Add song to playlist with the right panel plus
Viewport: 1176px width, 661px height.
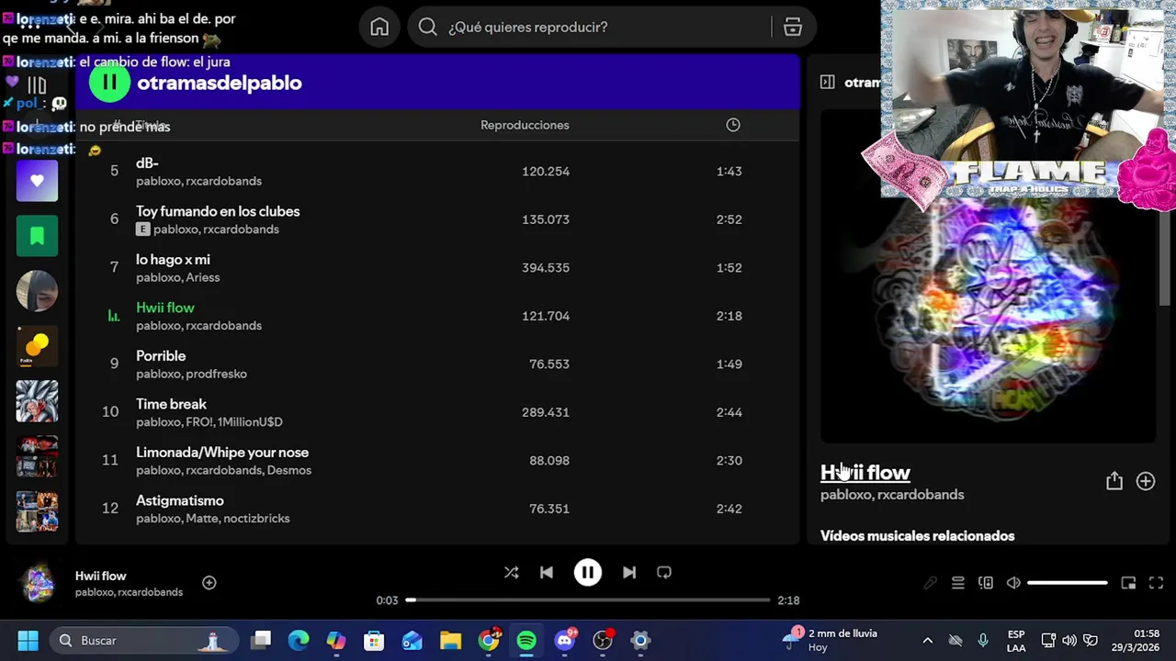(x=1146, y=481)
